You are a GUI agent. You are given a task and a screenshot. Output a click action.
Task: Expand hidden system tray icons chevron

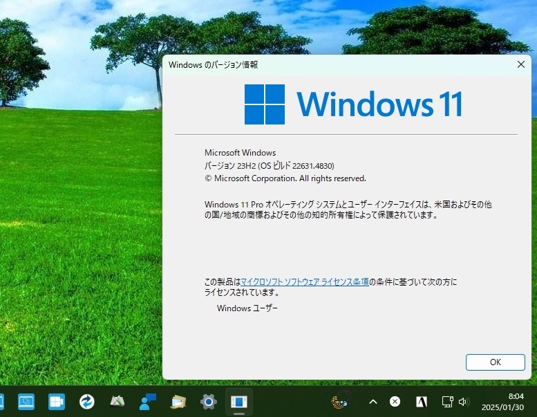[373, 402]
